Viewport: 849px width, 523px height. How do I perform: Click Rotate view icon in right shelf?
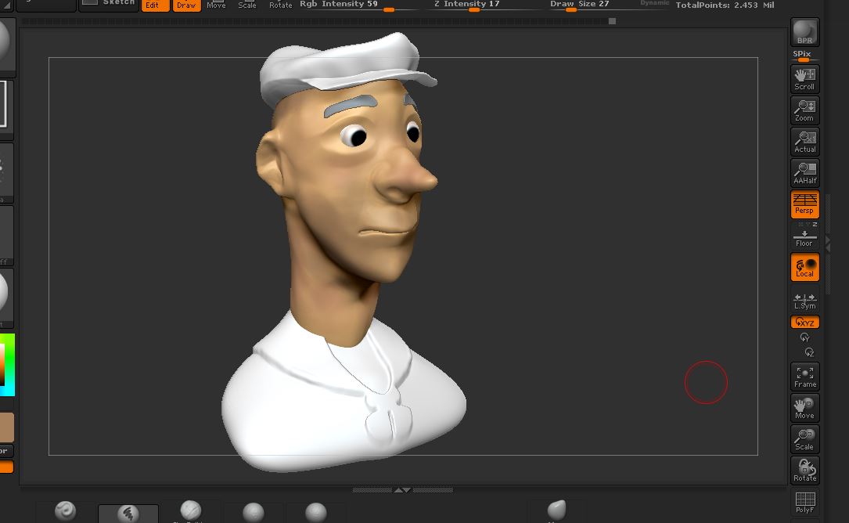point(804,471)
